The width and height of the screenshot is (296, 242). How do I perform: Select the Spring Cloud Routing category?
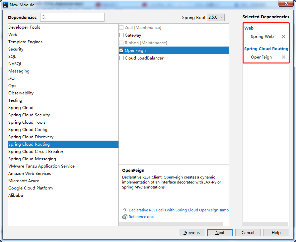click(63, 144)
